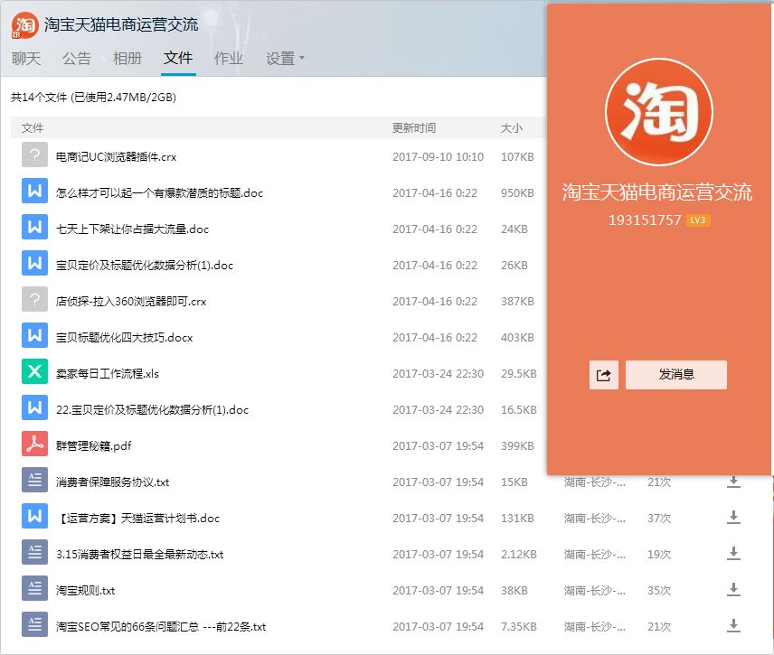Click the 文件 column header
The width and height of the screenshot is (774, 655).
tap(33, 128)
